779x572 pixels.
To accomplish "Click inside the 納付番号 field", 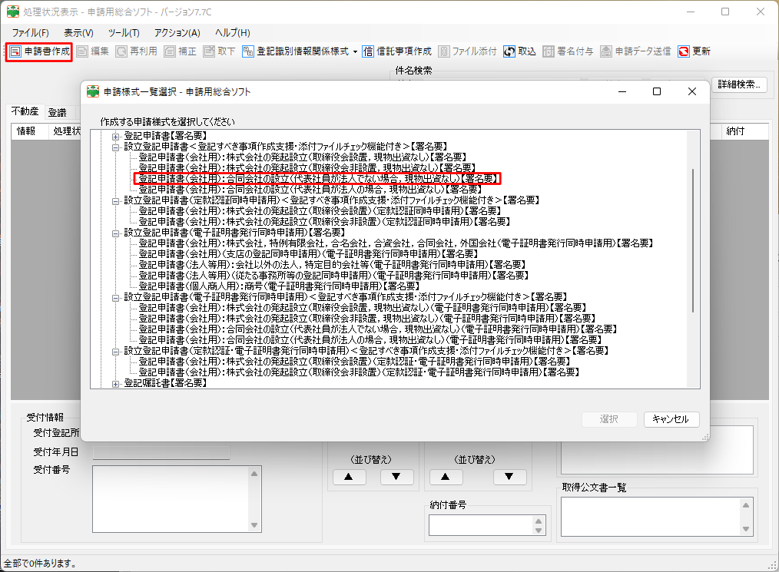I will [480, 524].
